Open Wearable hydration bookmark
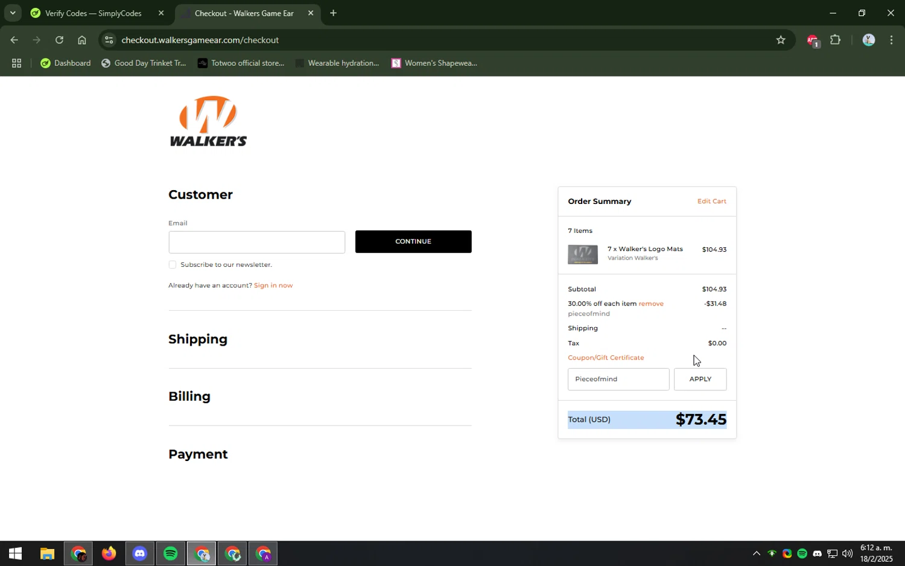Screen dimensions: 905x566 pos(337,63)
